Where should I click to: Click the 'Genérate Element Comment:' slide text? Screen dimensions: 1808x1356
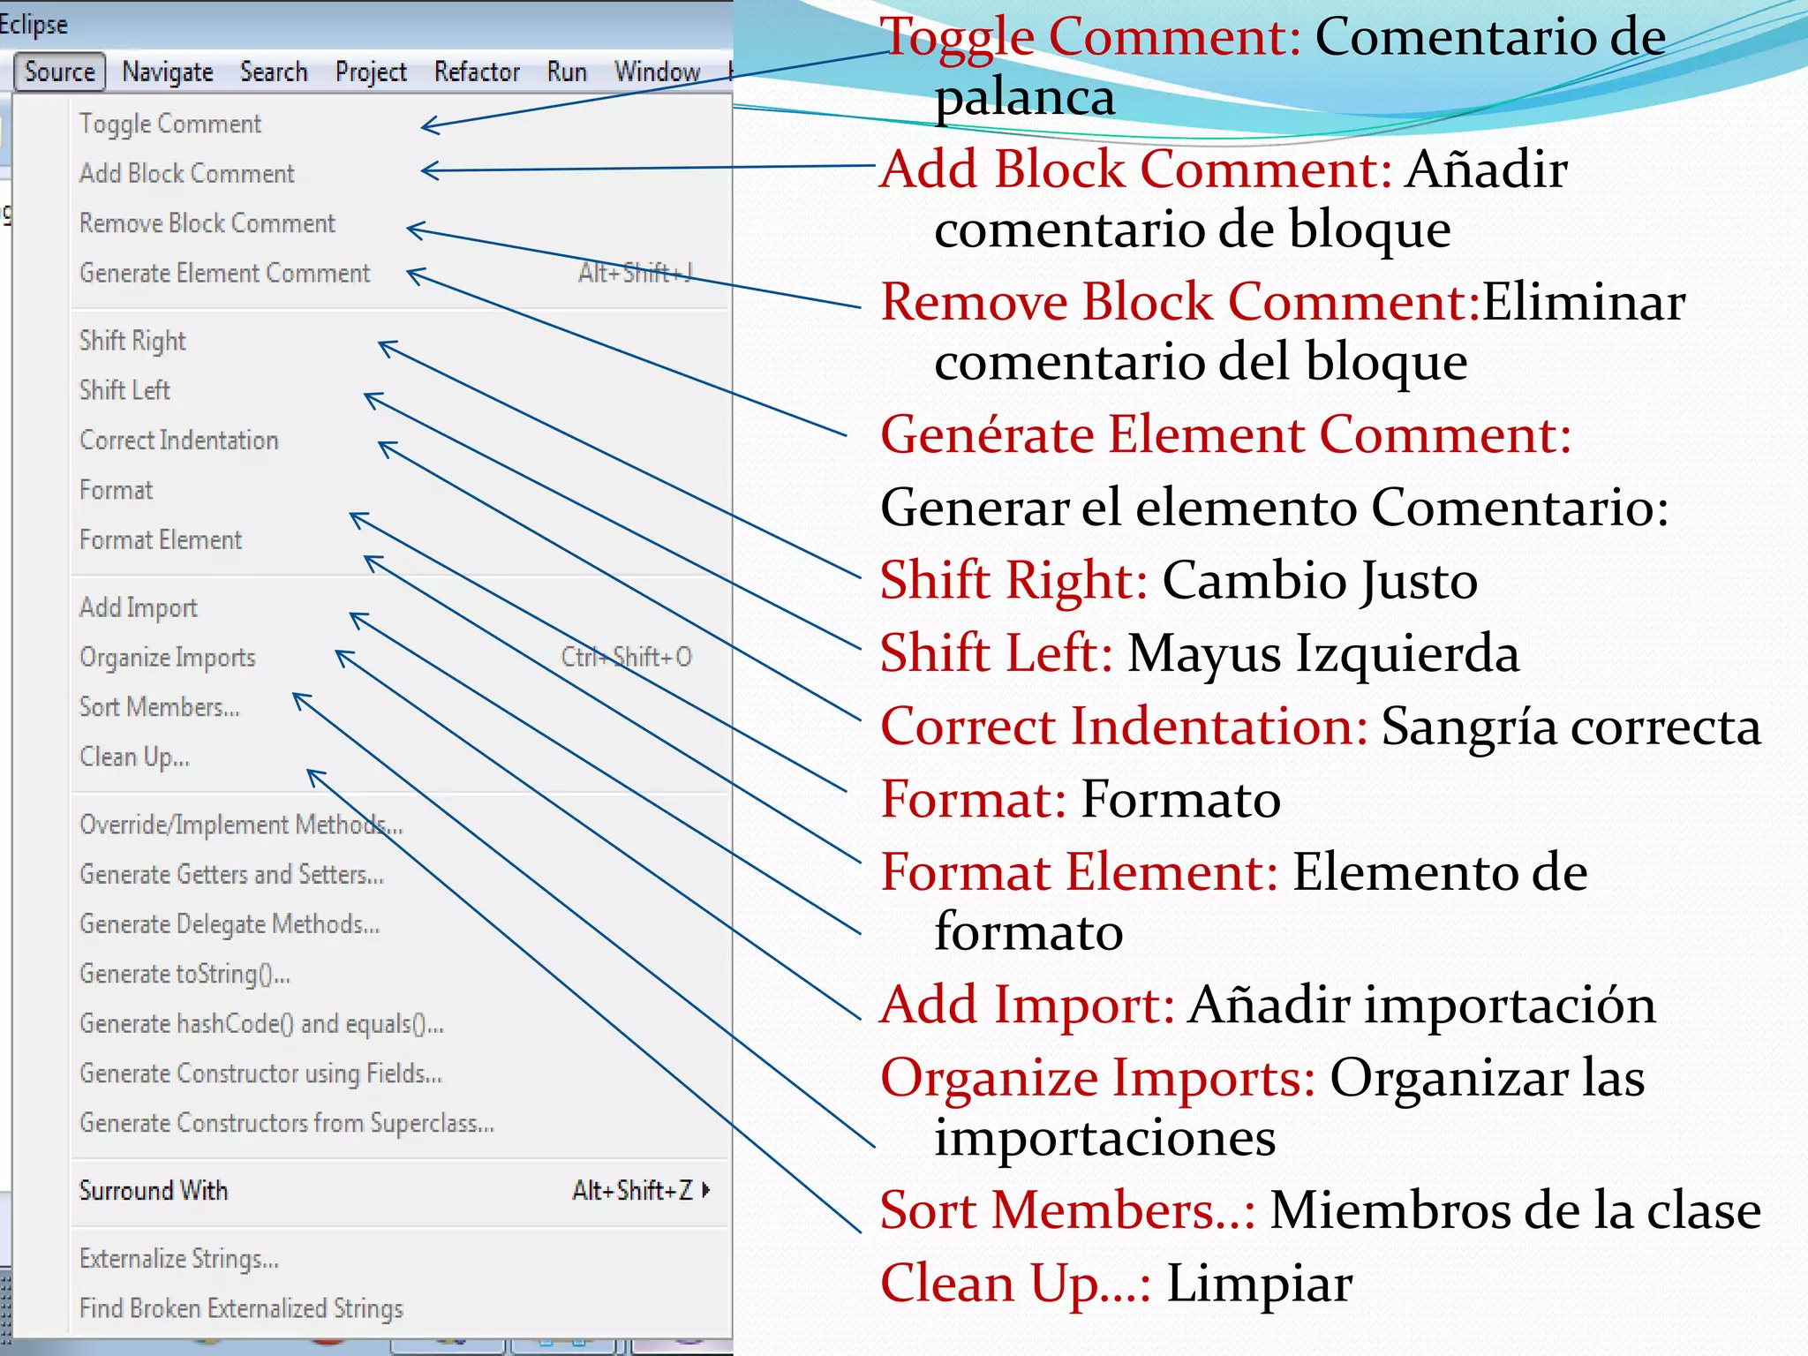[1226, 434]
